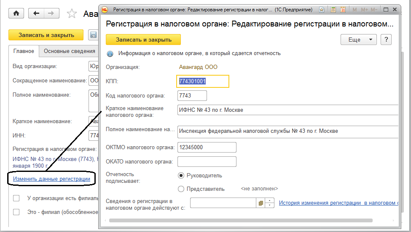The image size is (411, 232).
Task: Click the Home icon button
Action: (x=16, y=13)
